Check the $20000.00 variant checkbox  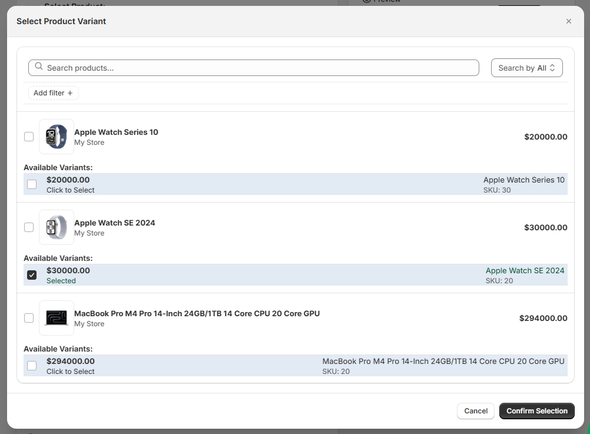point(32,184)
